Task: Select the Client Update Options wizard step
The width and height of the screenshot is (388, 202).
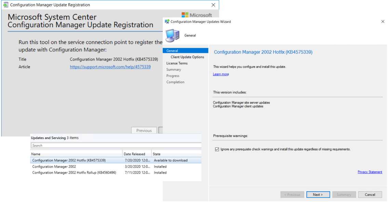Action: [187, 57]
